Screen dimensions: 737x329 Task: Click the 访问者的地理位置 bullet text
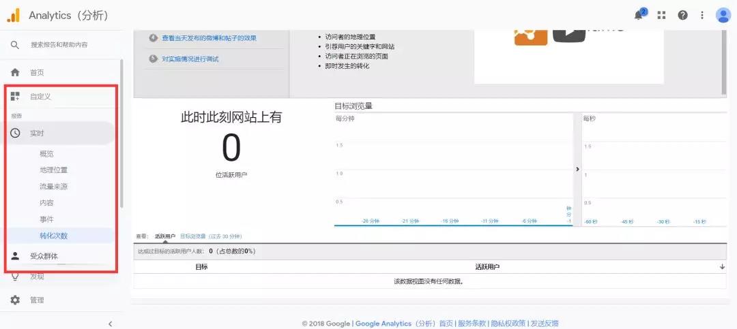tap(350, 37)
